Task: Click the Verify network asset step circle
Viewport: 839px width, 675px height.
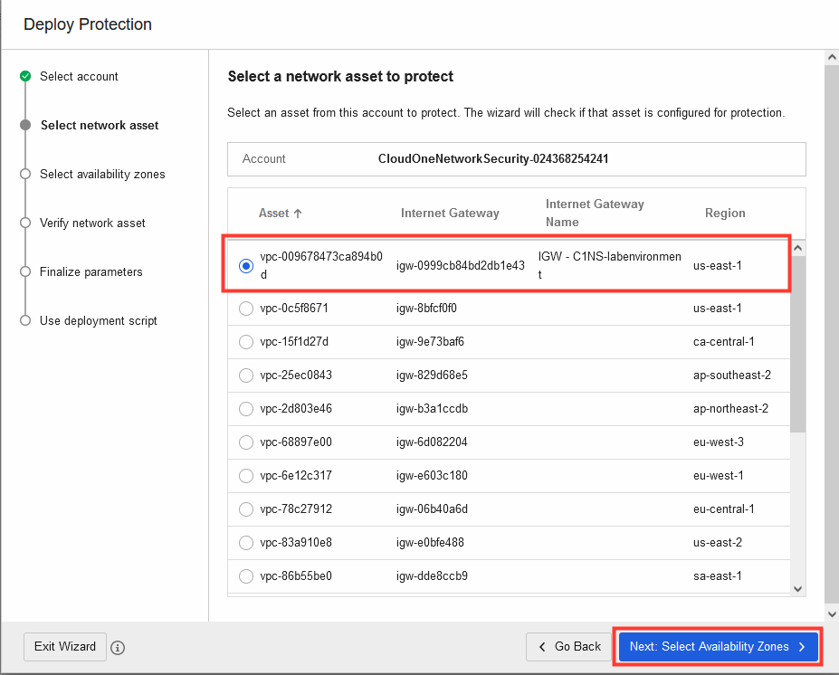Action: tap(25, 223)
